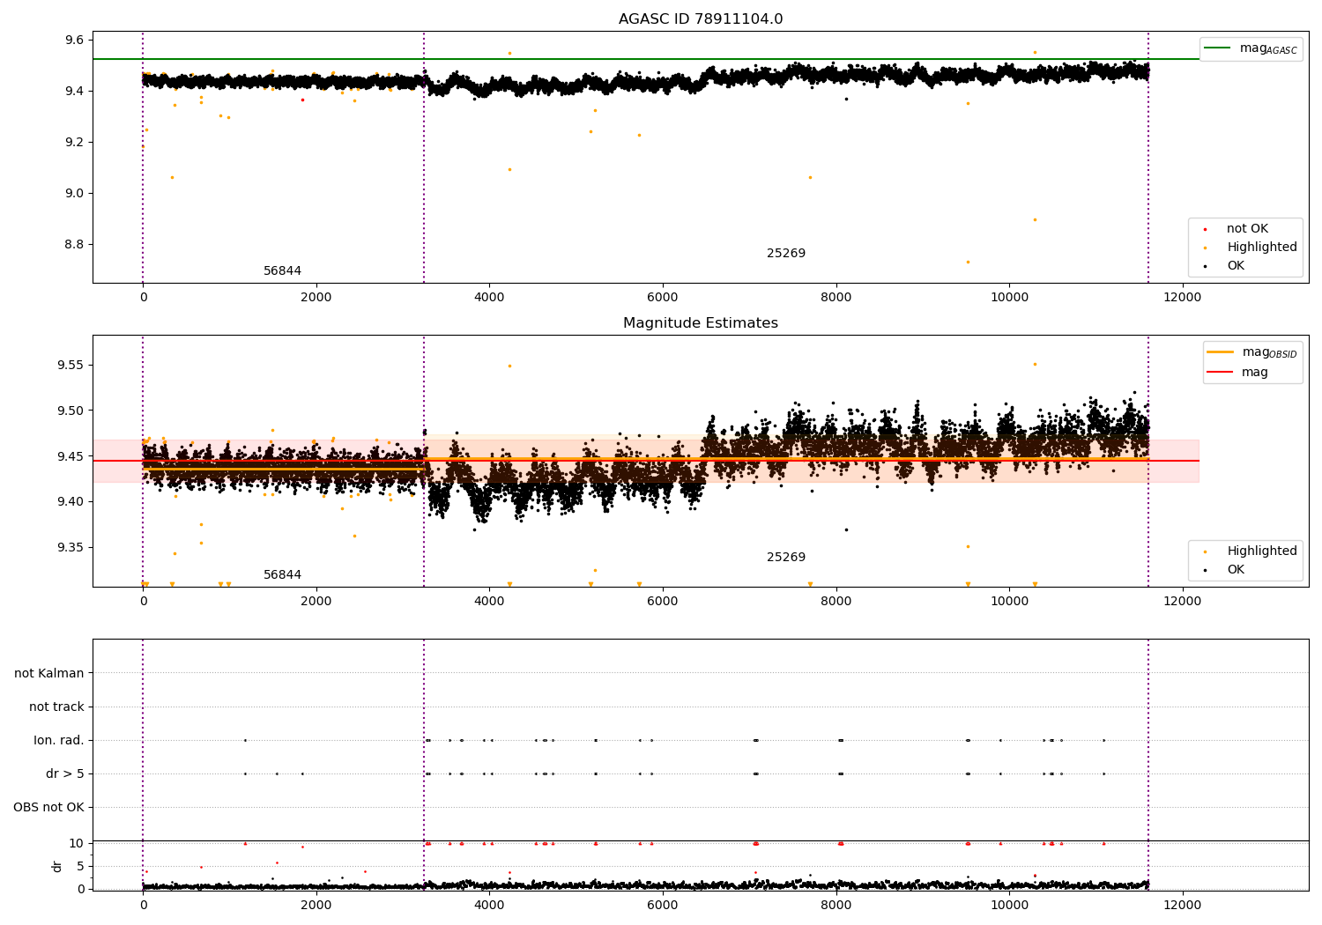This screenshot has width=1322, height=925.
Task: Click the "Ion. rad." axis label
Action: coord(59,740)
